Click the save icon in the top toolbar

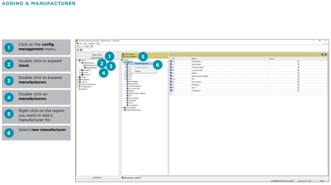tap(78, 46)
